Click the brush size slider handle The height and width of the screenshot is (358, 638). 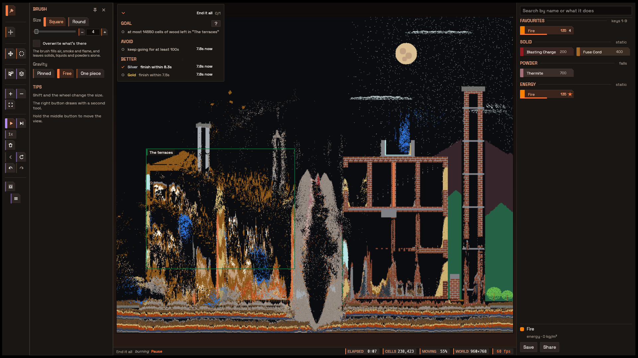37,32
